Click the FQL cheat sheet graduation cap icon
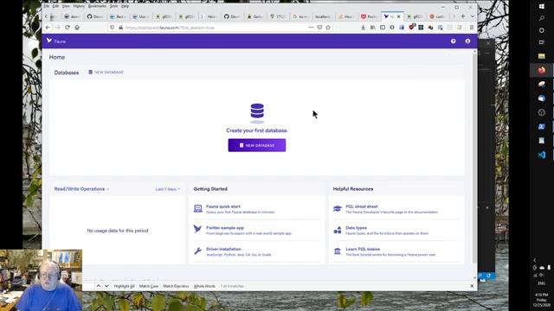 click(x=338, y=209)
